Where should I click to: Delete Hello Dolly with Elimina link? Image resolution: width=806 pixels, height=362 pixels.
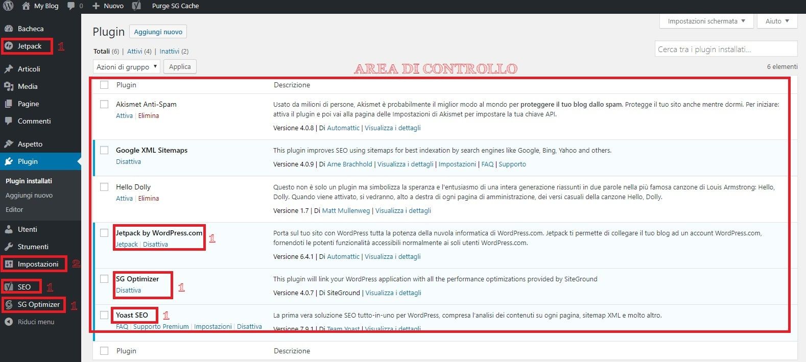(x=149, y=199)
